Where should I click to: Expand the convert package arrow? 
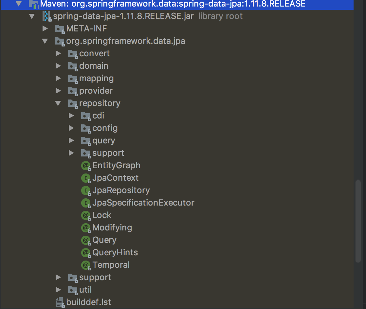point(58,54)
